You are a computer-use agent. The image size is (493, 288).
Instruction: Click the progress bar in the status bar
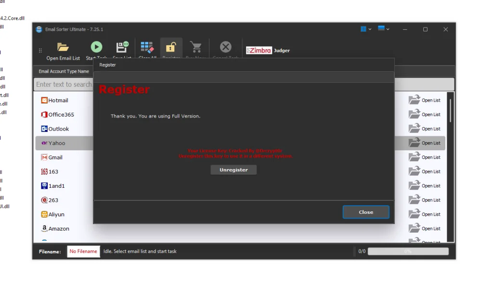[408, 251]
